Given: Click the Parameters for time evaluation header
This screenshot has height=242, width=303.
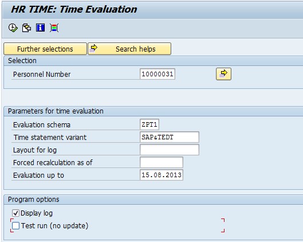Looking at the screenshot, I should (x=56, y=111).
